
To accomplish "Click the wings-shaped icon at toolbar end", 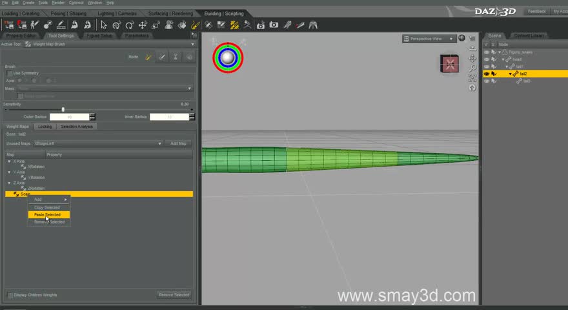I will pos(313,25).
